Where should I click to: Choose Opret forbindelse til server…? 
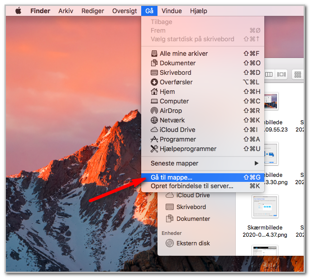tap(203, 186)
